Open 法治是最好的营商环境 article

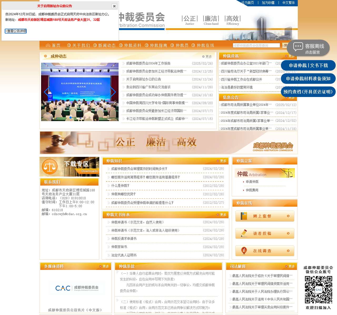coord(237,87)
